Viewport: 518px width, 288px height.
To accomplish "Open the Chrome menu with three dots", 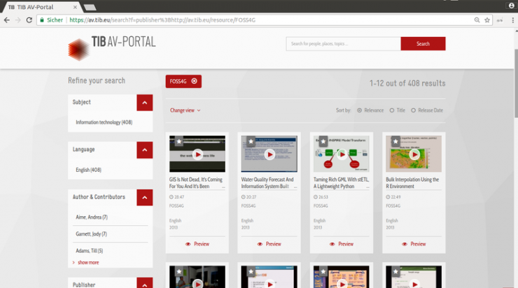I will [x=512, y=20].
